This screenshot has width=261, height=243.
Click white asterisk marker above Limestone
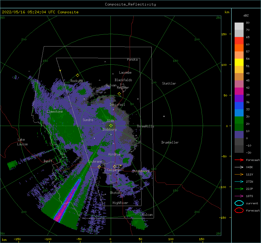55,109
